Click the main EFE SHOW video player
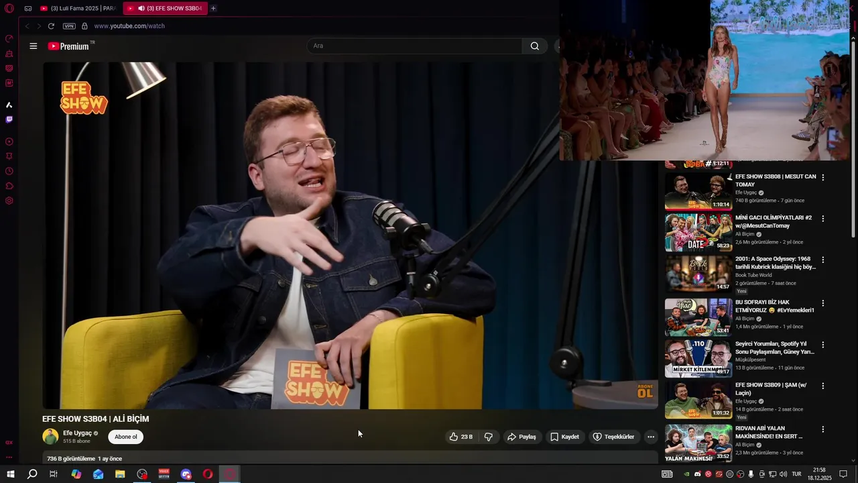 [350, 235]
